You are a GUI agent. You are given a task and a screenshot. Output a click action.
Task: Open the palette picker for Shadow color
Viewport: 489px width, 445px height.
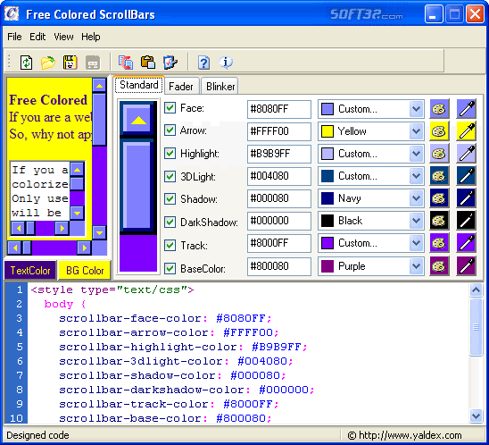click(x=439, y=198)
